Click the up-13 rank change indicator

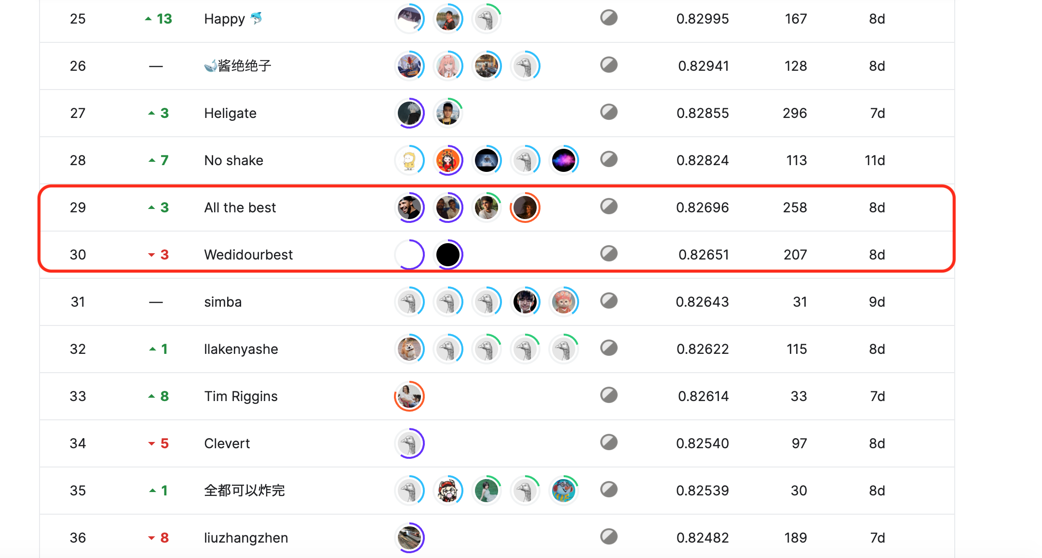click(159, 19)
